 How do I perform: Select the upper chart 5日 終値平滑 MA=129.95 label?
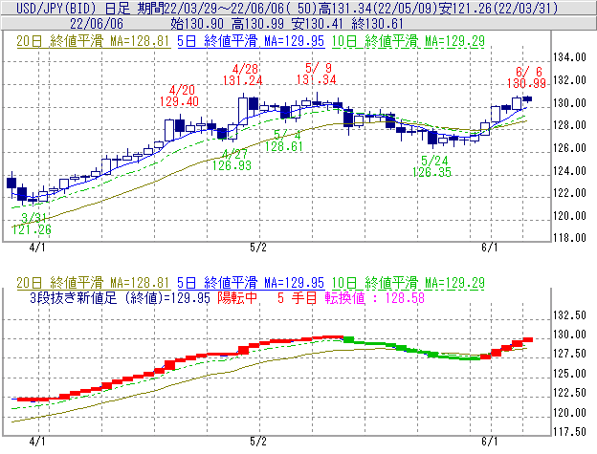(x=251, y=41)
